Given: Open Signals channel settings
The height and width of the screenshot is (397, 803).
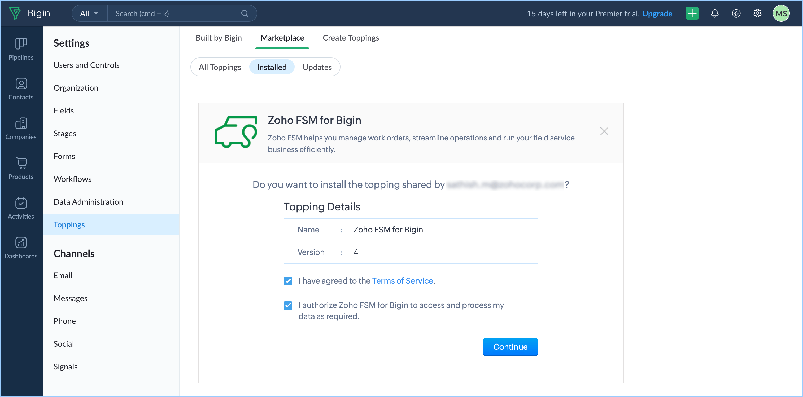Looking at the screenshot, I should point(66,366).
